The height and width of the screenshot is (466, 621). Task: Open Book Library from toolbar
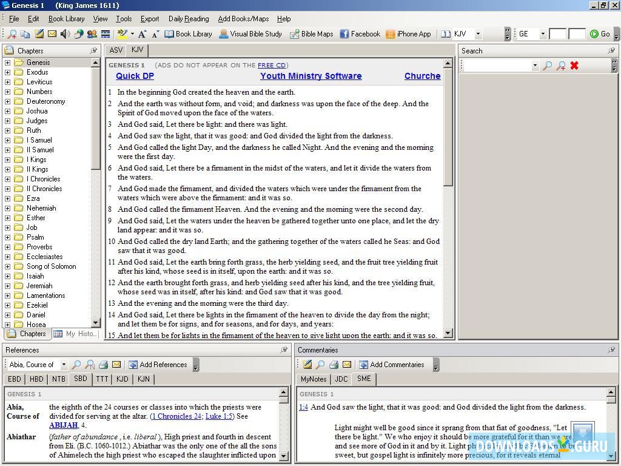tap(188, 34)
